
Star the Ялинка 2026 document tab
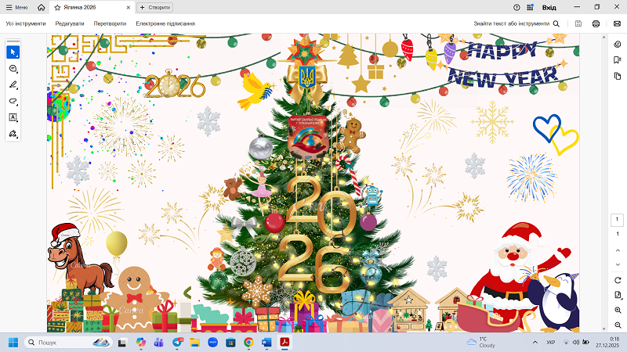tap(57, 7)
